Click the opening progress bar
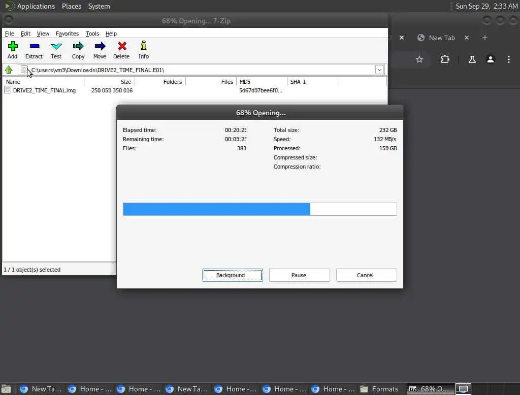The height and width of the screenshot is (395, 520). click(259, 209)
